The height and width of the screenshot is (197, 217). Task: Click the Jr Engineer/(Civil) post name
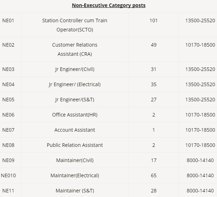pos(75,69)
